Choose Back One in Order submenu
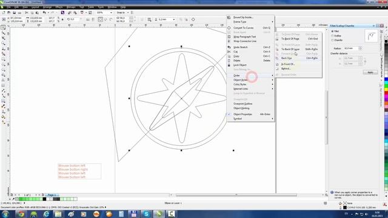This screenshot has width=388, height=218. tap(298, 58)
